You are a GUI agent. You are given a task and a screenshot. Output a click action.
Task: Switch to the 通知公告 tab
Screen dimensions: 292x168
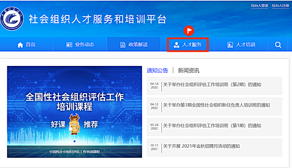(157, 71)
